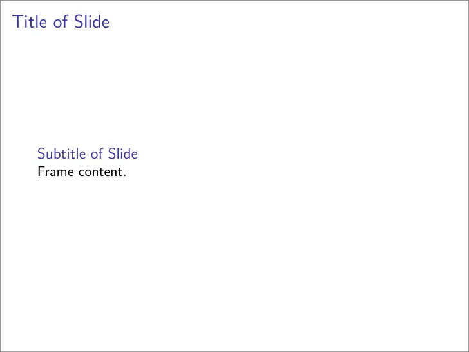469x352 pixels.
Task: Click the word "Subtitle" in the subtitle line
Action: (x=62, y=153)
